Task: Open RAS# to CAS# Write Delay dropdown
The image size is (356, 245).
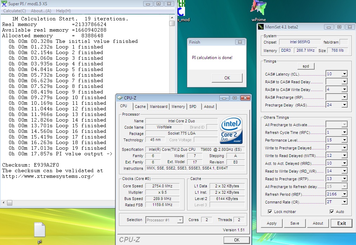Action: (x=344, y=89)
